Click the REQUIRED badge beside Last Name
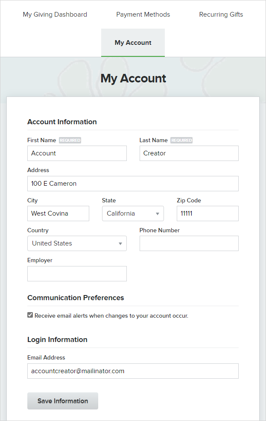The height and width of the screenshot is (421, 266). tap(181, 140)
